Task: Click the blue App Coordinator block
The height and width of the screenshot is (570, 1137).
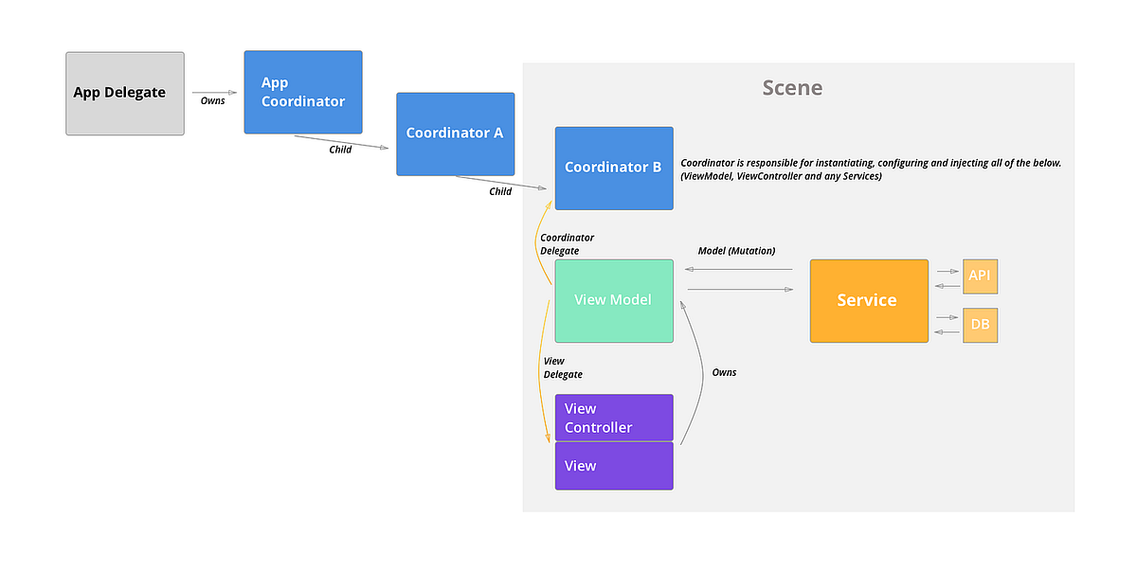Action: pyautogui.click(x=302, y=92)
